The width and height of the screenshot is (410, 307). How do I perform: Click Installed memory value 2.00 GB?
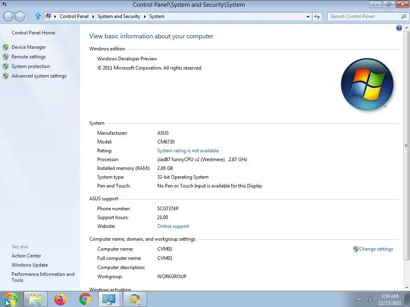tap(165, 168)
